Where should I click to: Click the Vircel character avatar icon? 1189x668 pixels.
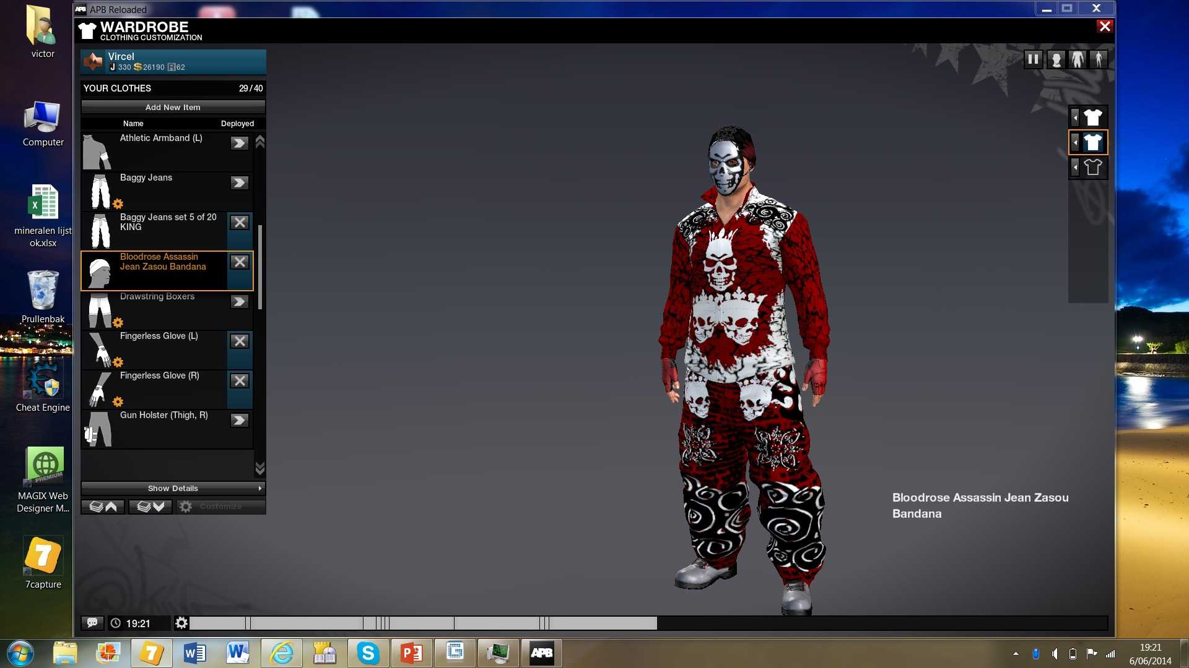[94, 61]
